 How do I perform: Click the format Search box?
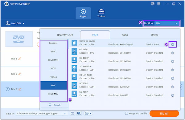click(x=55, y=105)
